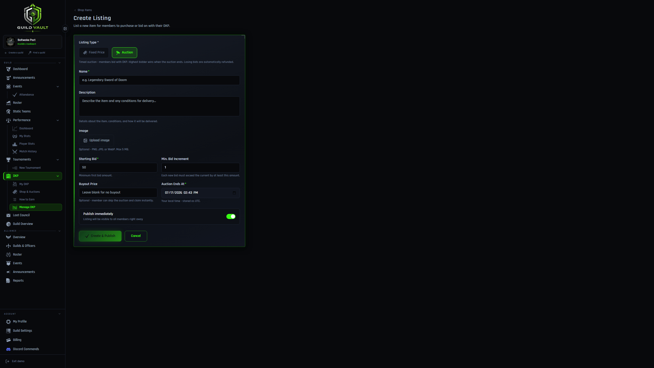Click the Attendance checkmark icon
This screenshot has width=654, height=368.
click(15, 95)
